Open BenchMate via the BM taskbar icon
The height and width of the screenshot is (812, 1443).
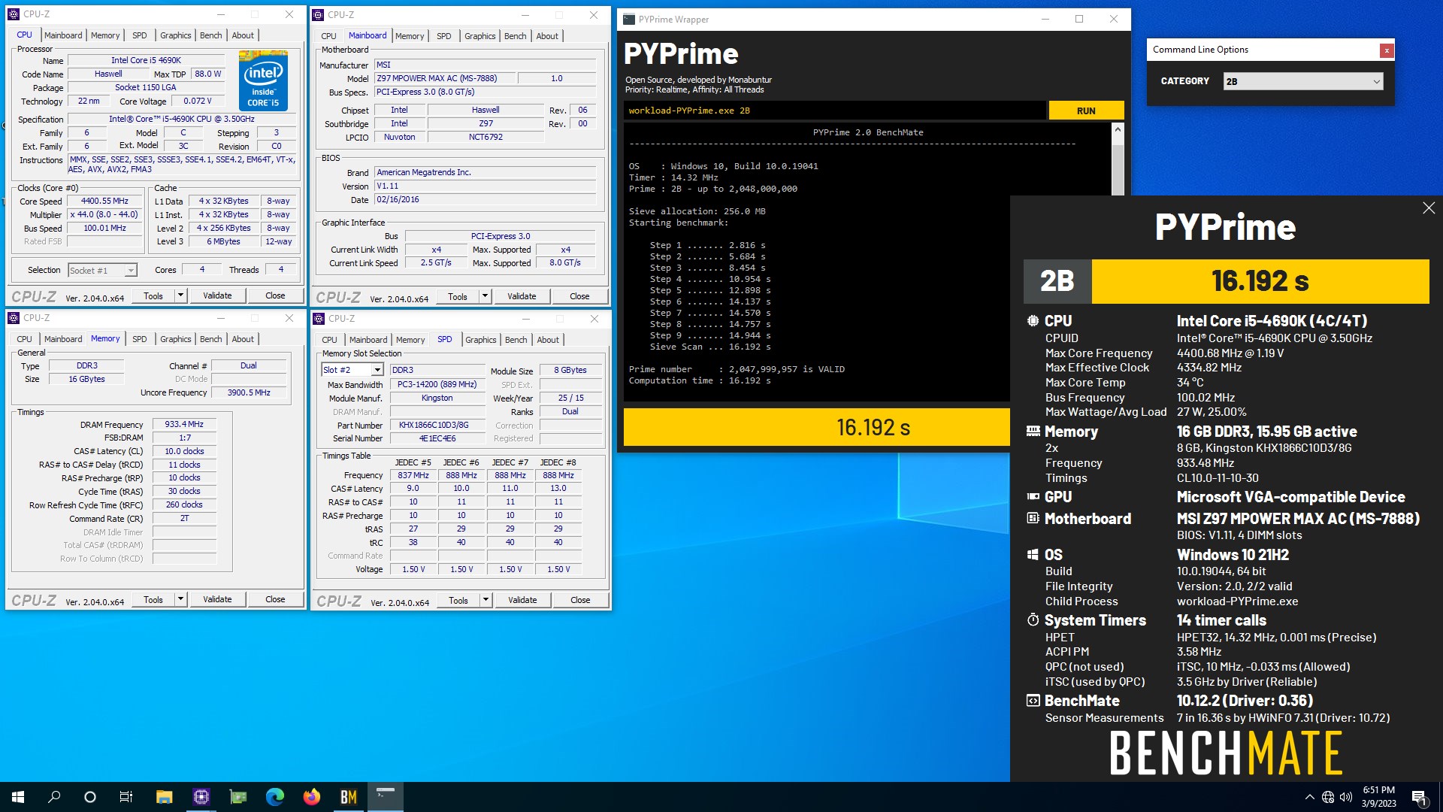point(348,797)
